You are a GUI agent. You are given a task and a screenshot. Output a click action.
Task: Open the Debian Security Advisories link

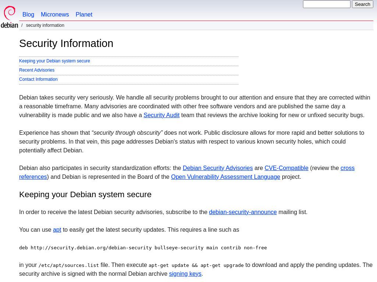point(218,168)
